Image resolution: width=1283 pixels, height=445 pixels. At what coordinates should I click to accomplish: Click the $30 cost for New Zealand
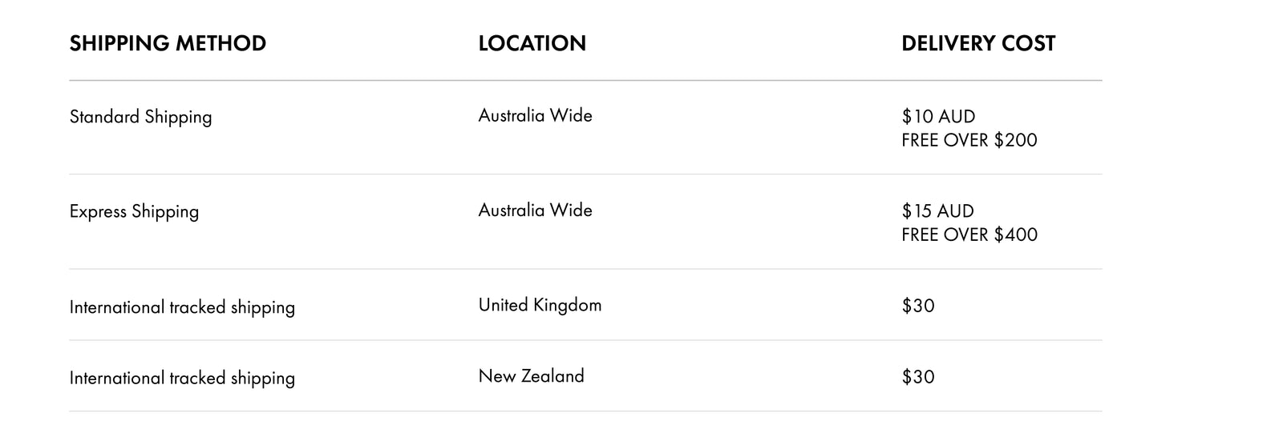click(918, 377)
